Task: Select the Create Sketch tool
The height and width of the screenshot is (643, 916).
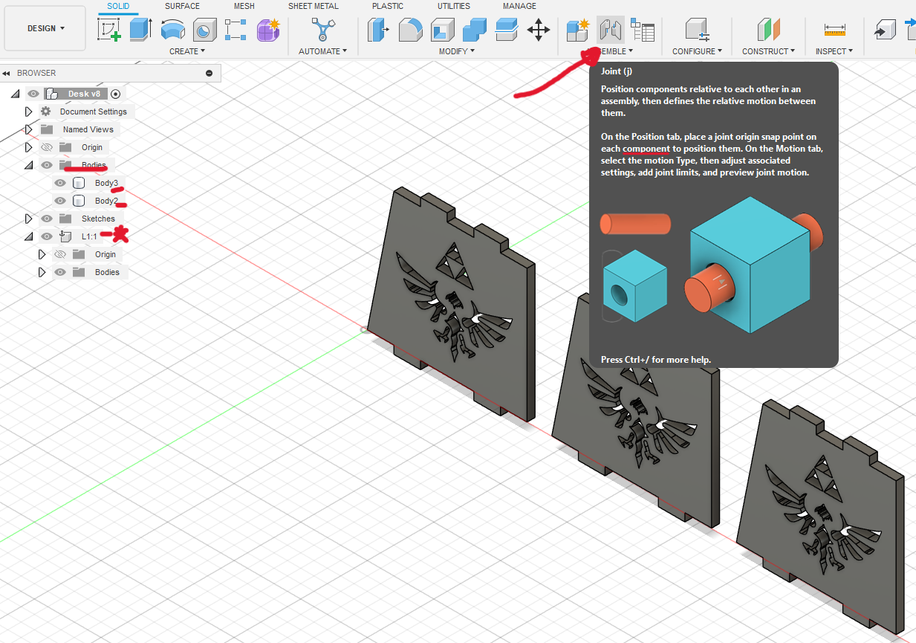Action: click(x=109, y=30)
